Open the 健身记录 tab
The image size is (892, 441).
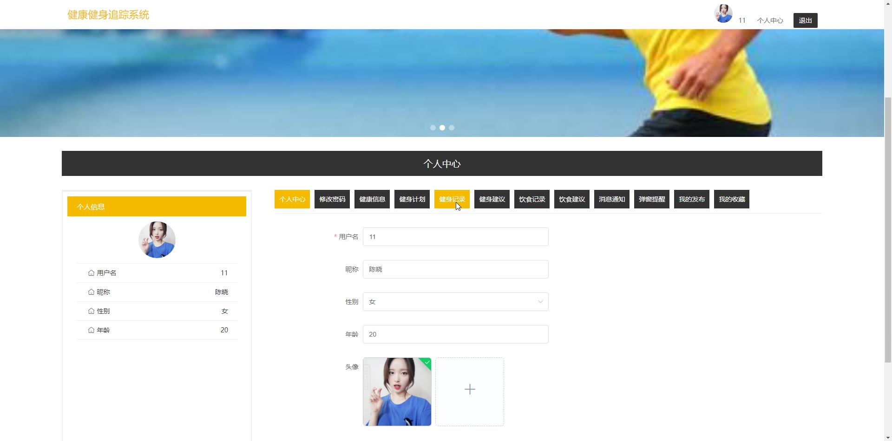pyautogui.click(x=452, y=199)
